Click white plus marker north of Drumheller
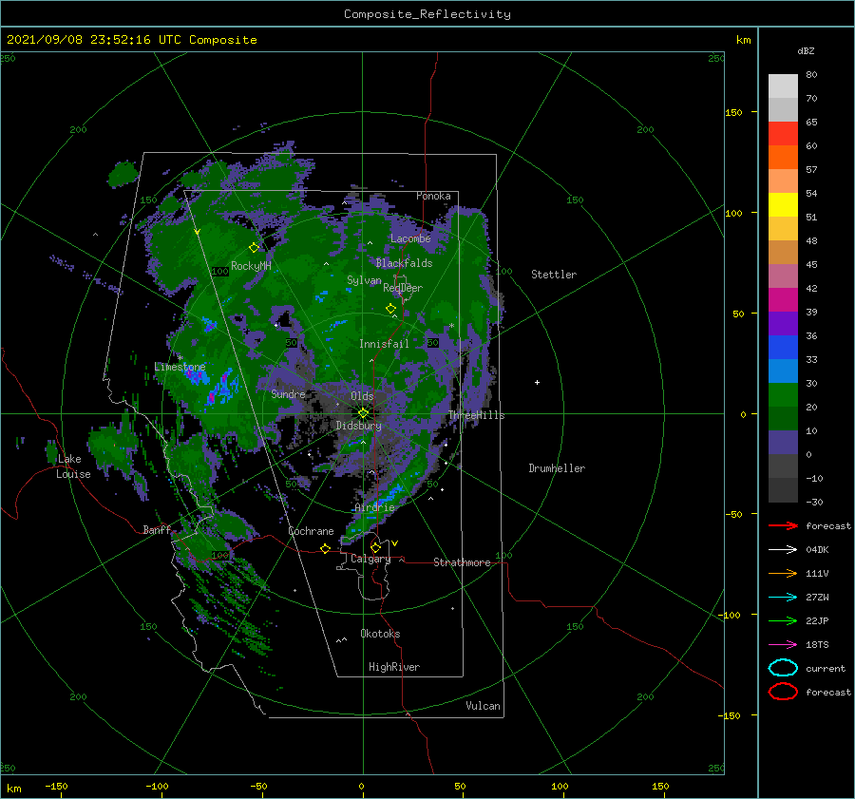Screen dimensions: 855x799 pos(537,382)
